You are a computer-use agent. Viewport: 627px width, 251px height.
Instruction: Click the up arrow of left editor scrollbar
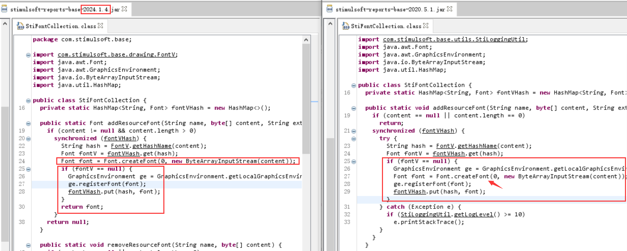click(x=306, y=40)
